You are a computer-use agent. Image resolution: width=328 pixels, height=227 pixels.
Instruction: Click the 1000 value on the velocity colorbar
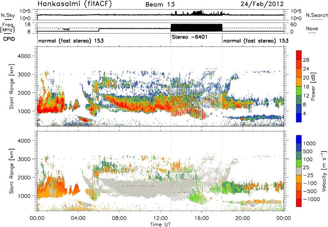click(310, 143)
